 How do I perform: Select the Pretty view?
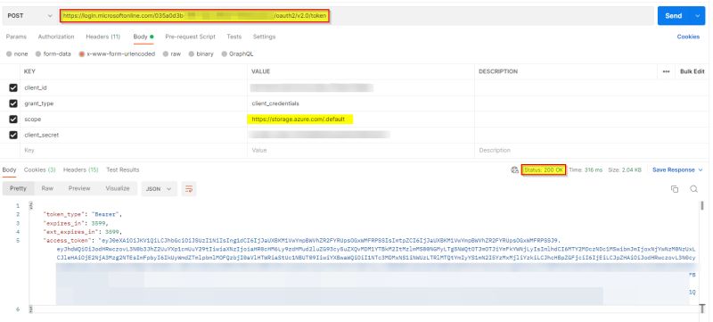point(18,189)
